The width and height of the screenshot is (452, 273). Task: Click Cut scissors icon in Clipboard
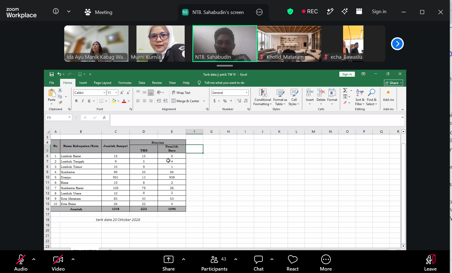(60, 90)
